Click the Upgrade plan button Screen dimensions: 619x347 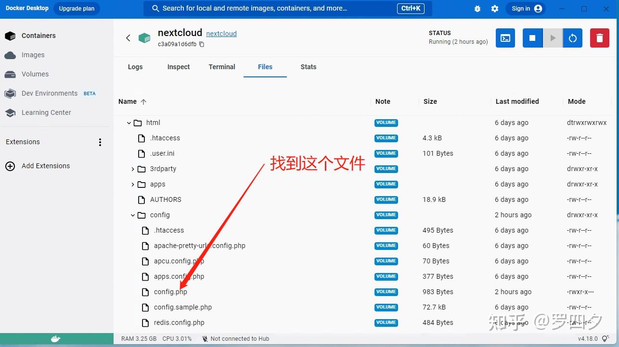[77, 8]
